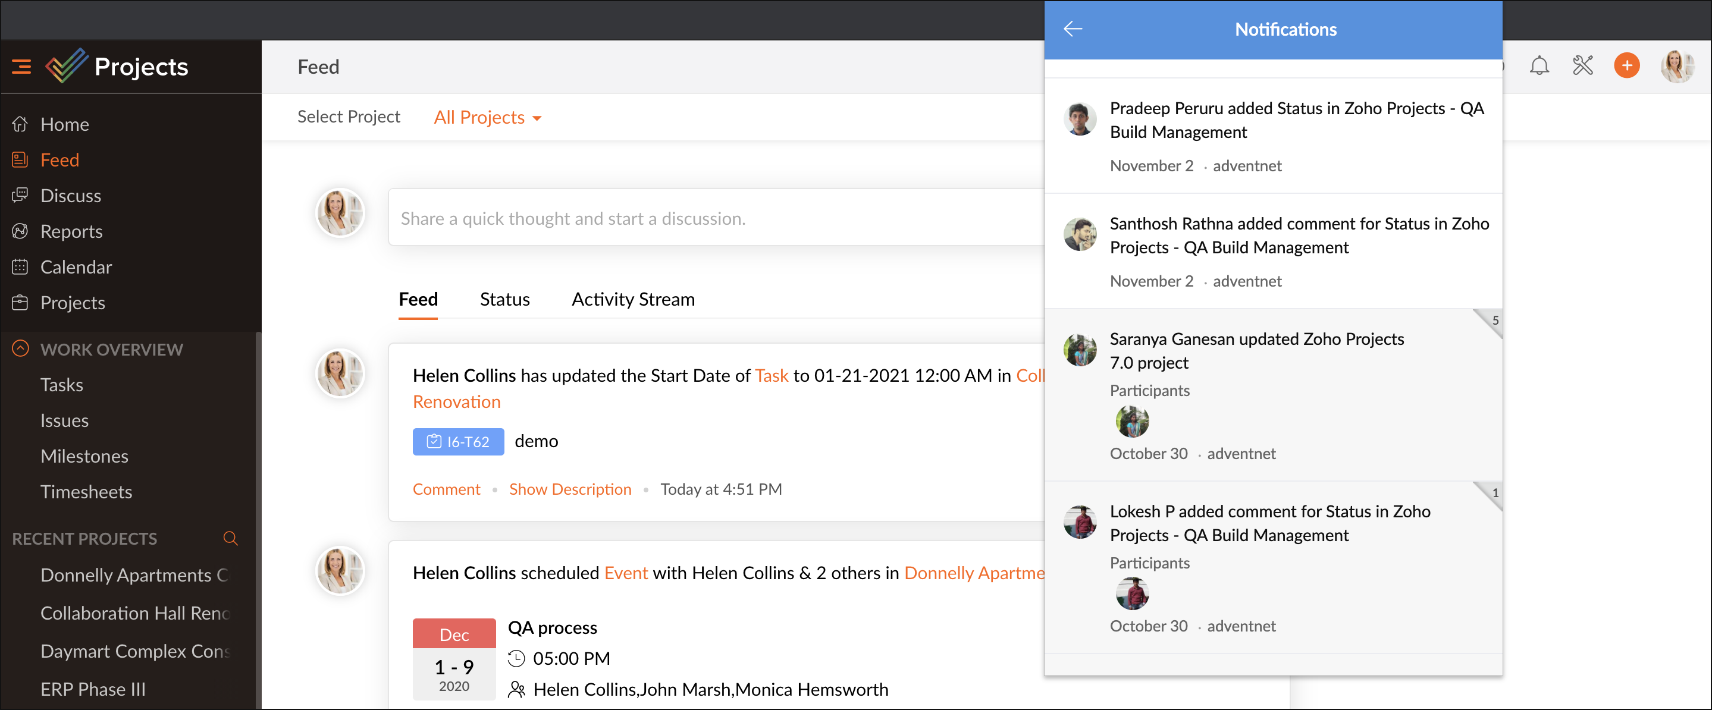Open Pradeep Peruru's added Status notification
Image resolution: width=1712 pixels, height=710 pixels.
point(1273,136)
